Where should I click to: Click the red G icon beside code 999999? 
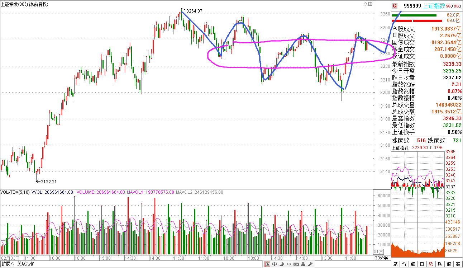pos(395,6)
